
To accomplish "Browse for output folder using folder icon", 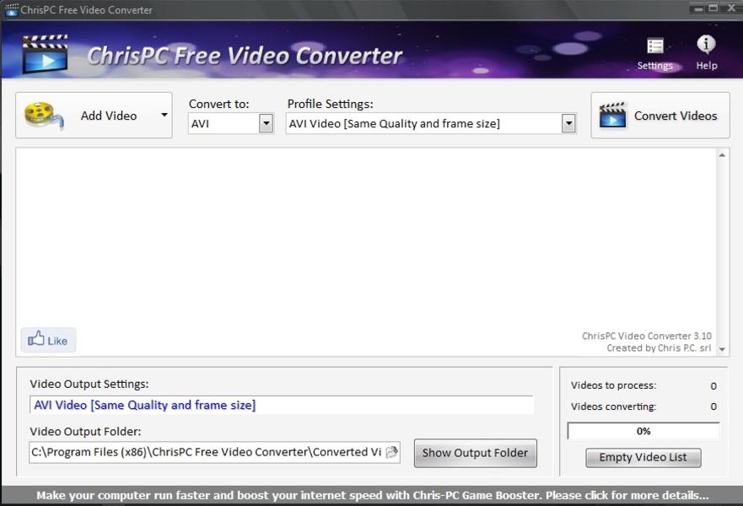I will pyautogui.click(x=391, y=452).
